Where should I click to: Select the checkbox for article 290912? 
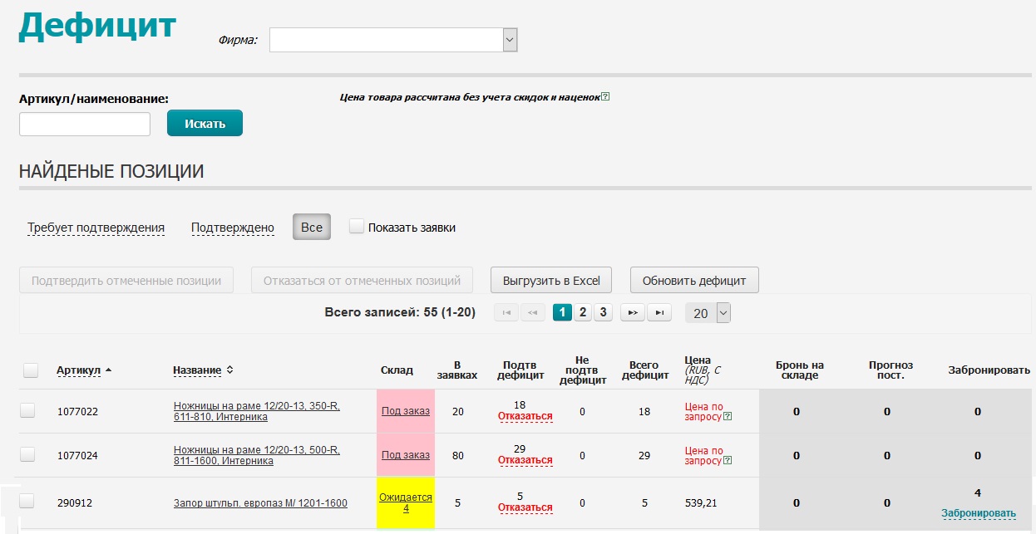tap(27, 501)
